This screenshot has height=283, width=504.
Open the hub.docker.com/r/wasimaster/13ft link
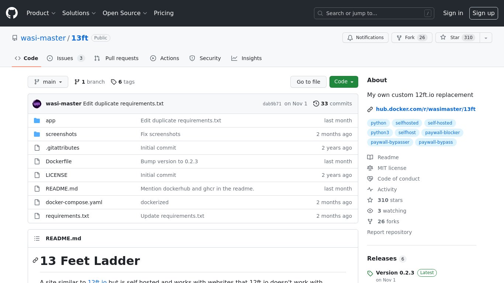[x=426, y=109]
